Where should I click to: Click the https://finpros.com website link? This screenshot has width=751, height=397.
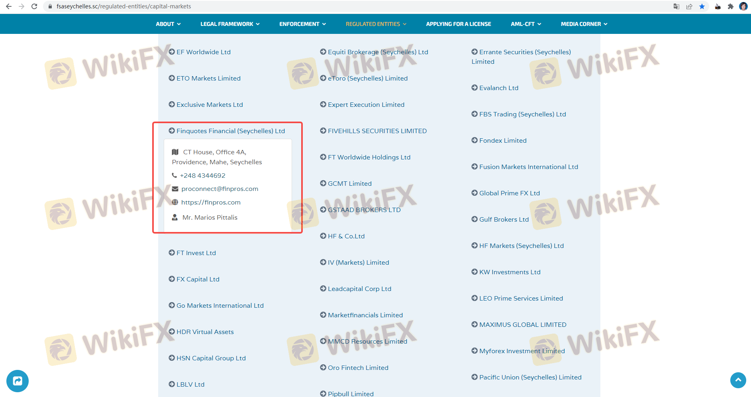(x=211, y=202)
